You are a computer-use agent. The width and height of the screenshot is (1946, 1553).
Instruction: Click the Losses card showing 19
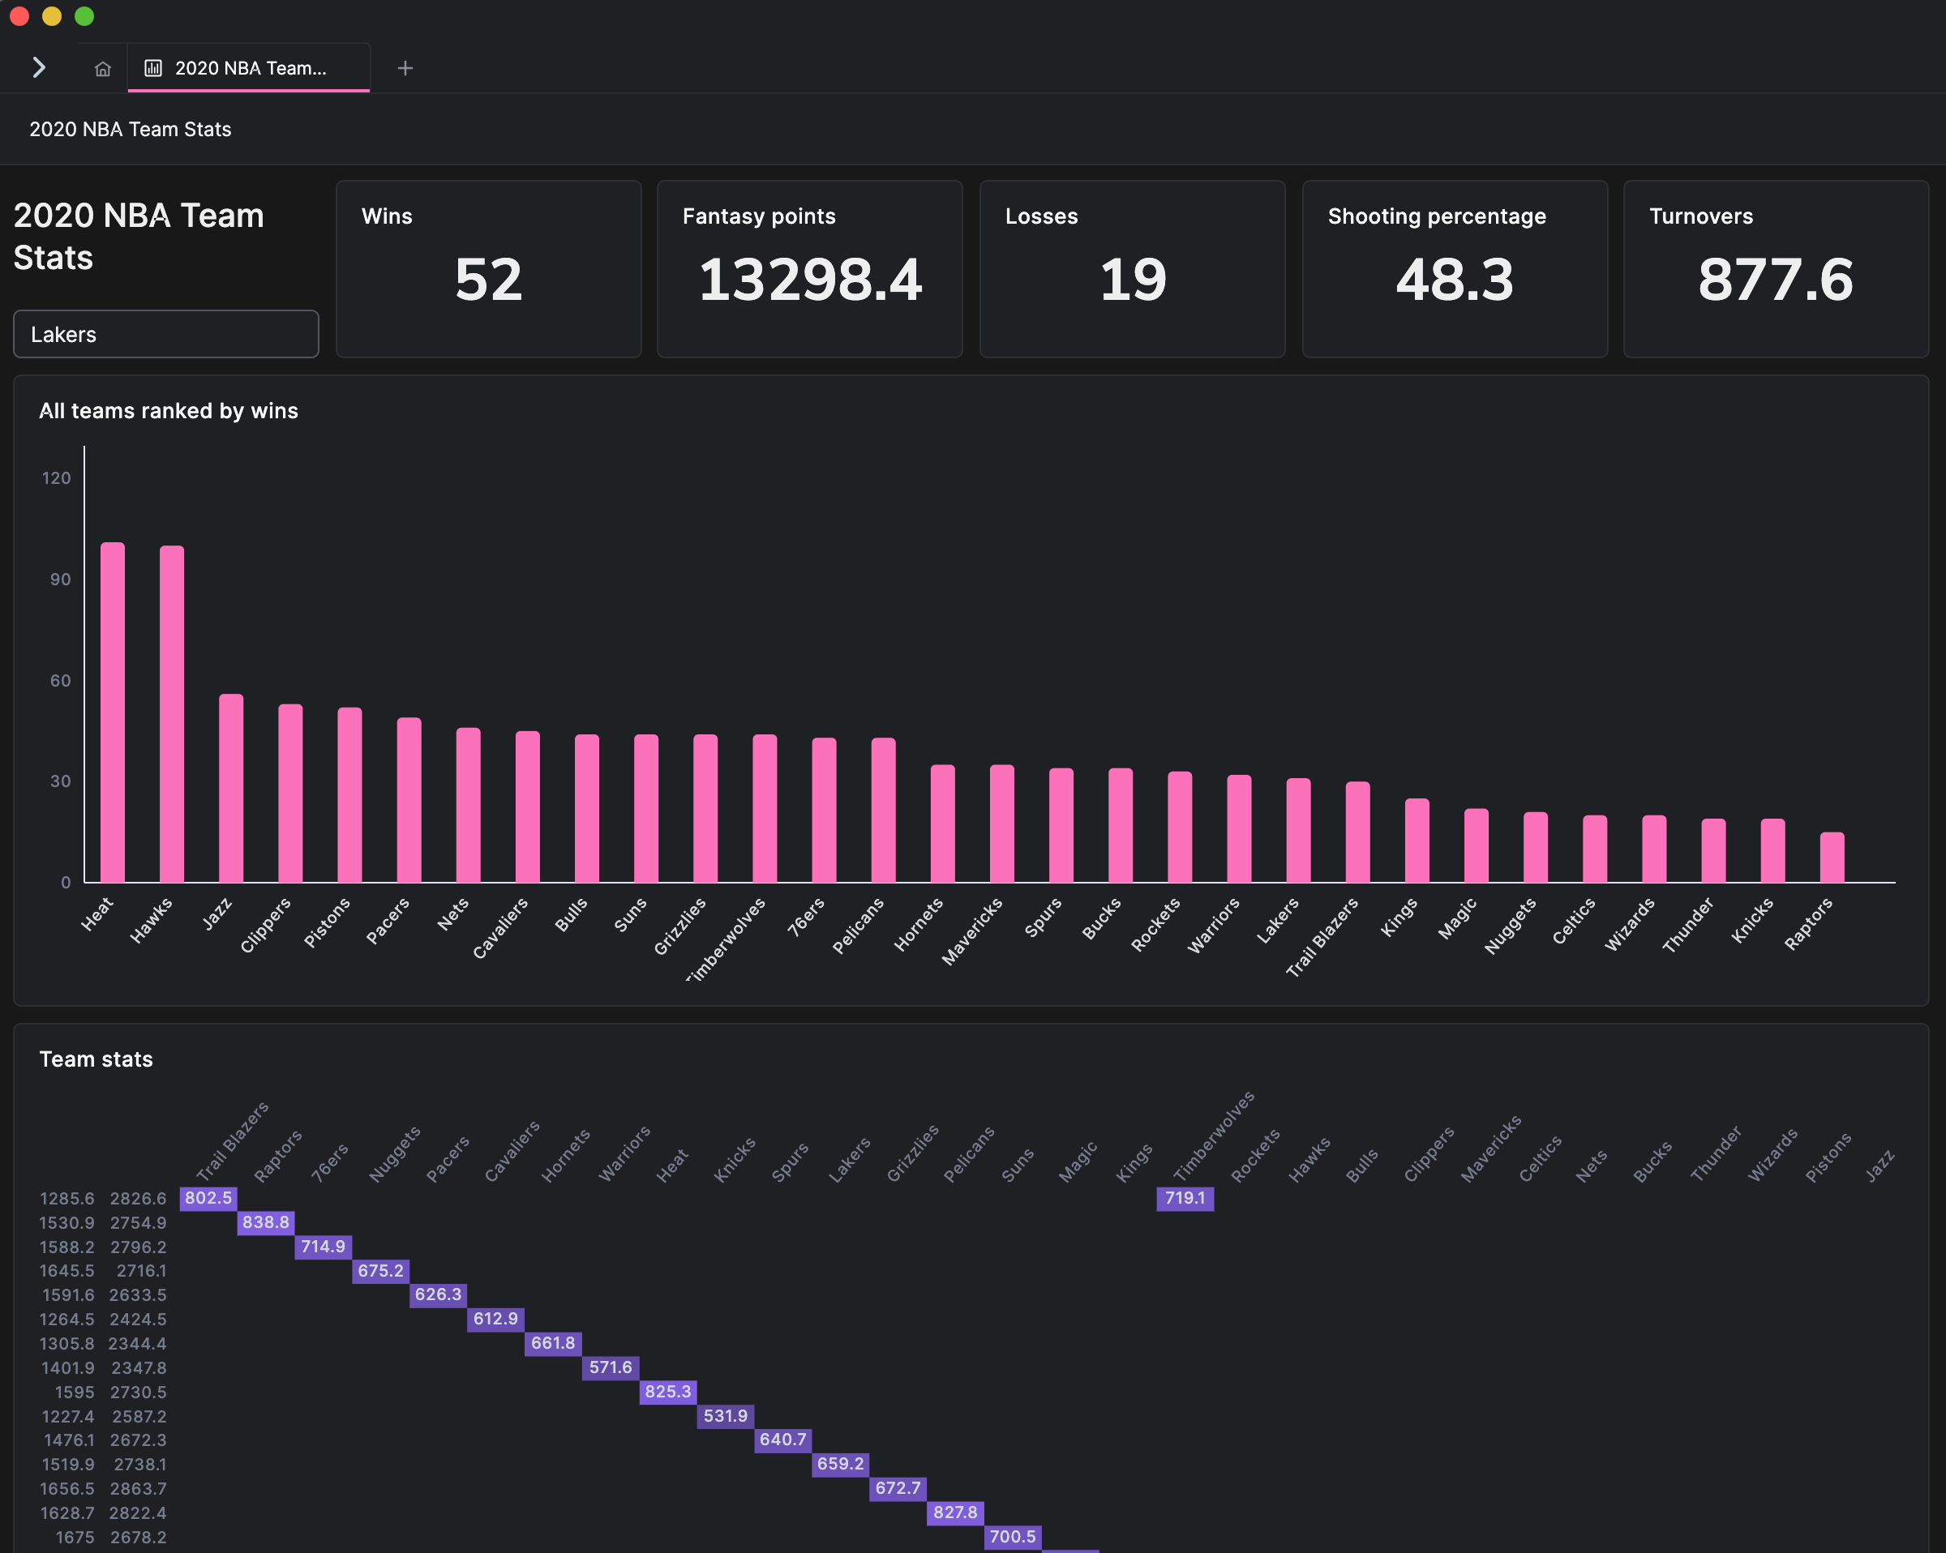[x=1132, y=269]
